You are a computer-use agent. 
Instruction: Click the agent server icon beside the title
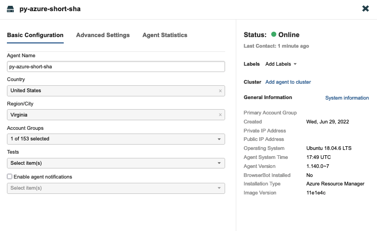pos(10,9)
